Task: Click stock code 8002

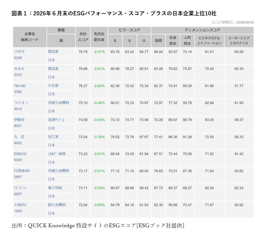Action: tap(18, 143)
